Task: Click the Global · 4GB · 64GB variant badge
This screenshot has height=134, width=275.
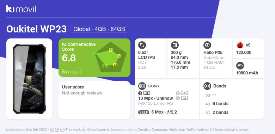Action: 99,29
